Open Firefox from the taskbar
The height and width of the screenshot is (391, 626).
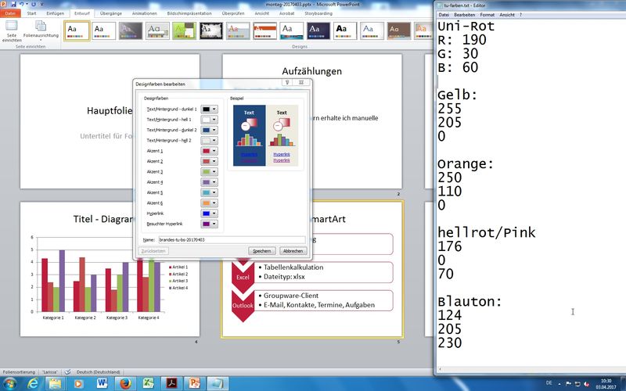click(124, 382)
